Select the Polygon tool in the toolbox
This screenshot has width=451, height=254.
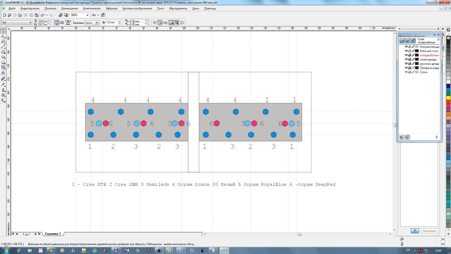pos(3,63)
